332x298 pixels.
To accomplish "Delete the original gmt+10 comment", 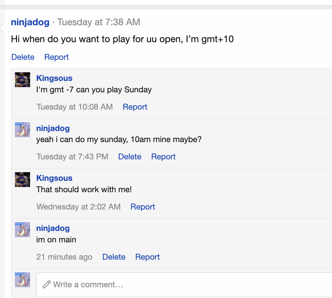I will pos(23,57).
